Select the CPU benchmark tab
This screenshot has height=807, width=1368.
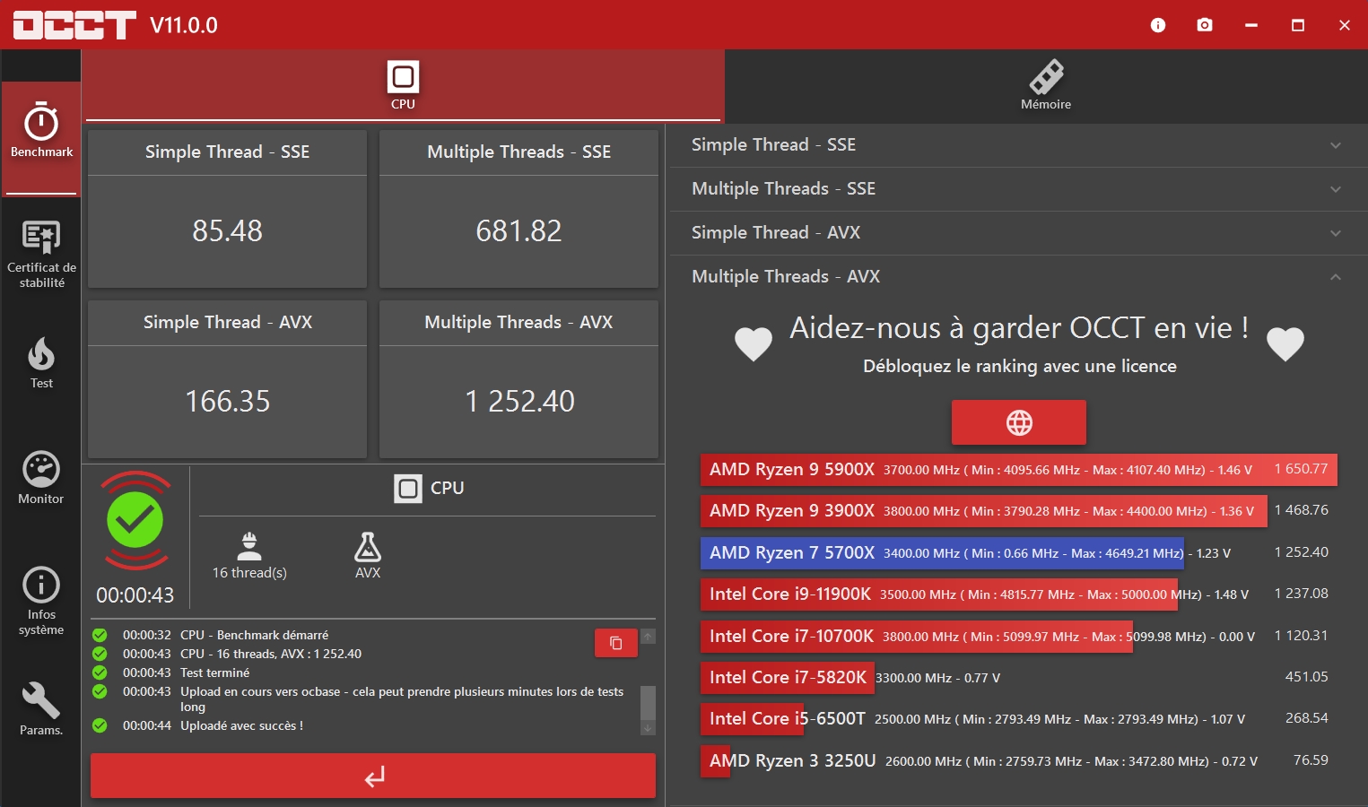point(403,86)
